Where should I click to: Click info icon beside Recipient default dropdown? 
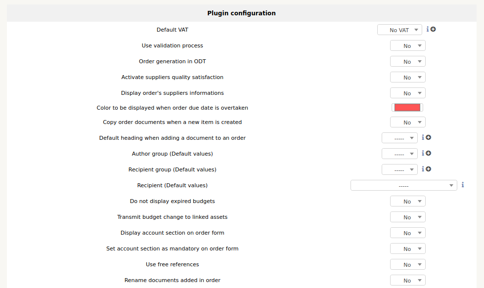[x=463, y=185]
